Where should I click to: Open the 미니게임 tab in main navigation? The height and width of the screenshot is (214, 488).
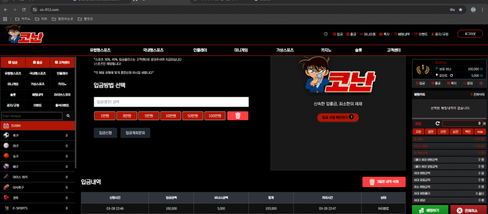241,50
